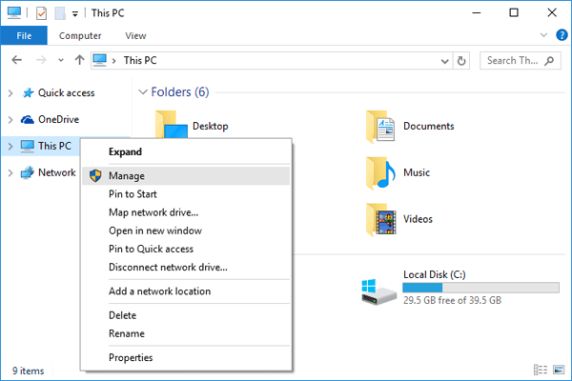Click the Properties quick access toolbar icon
572x381 pixels.
pos(40,13)
